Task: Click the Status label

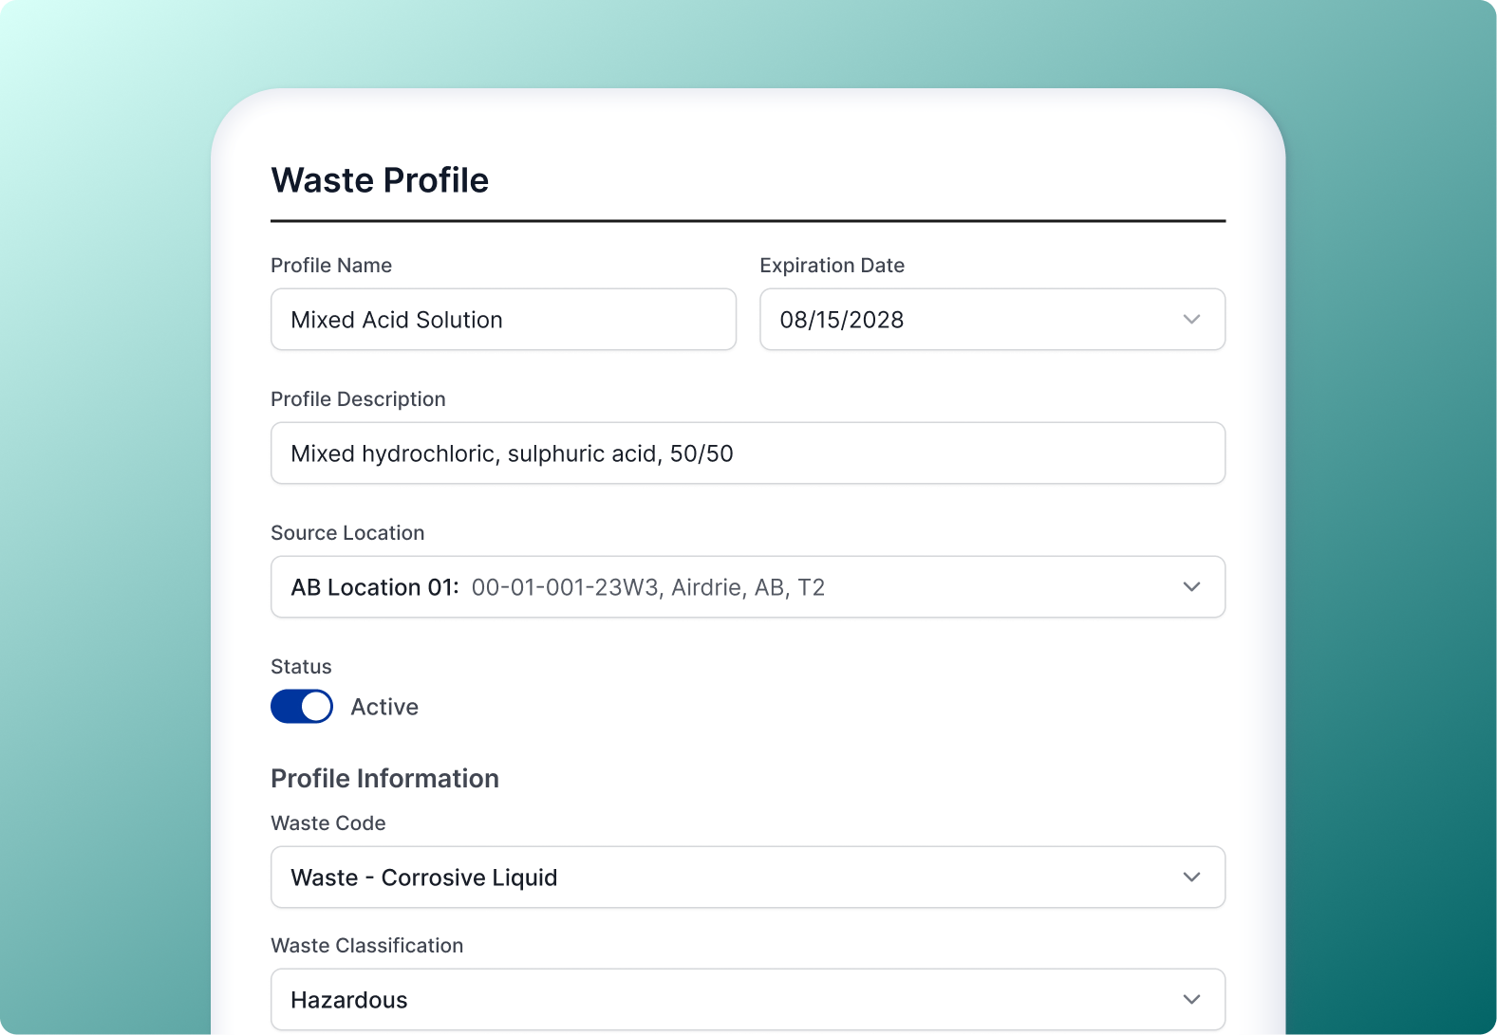Action: click(x=301, y=667)
